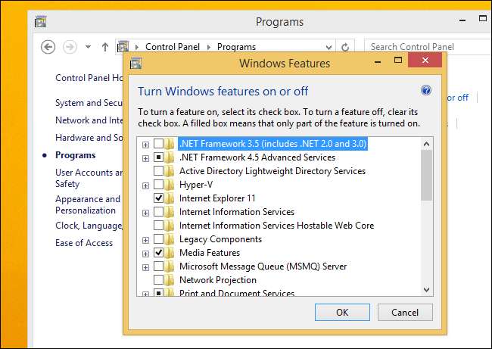Click the folder icon beside Legacy Components

click(170, 239)
